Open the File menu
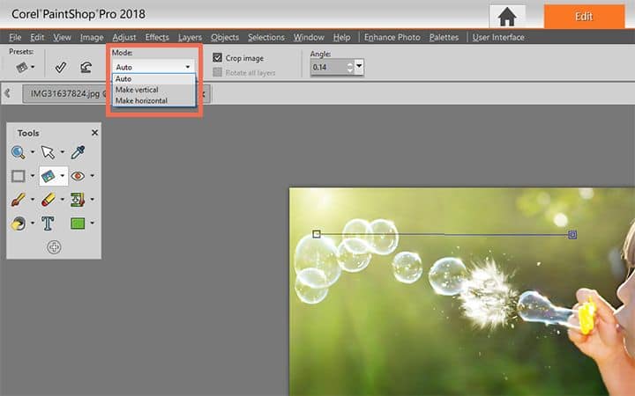 15,38
